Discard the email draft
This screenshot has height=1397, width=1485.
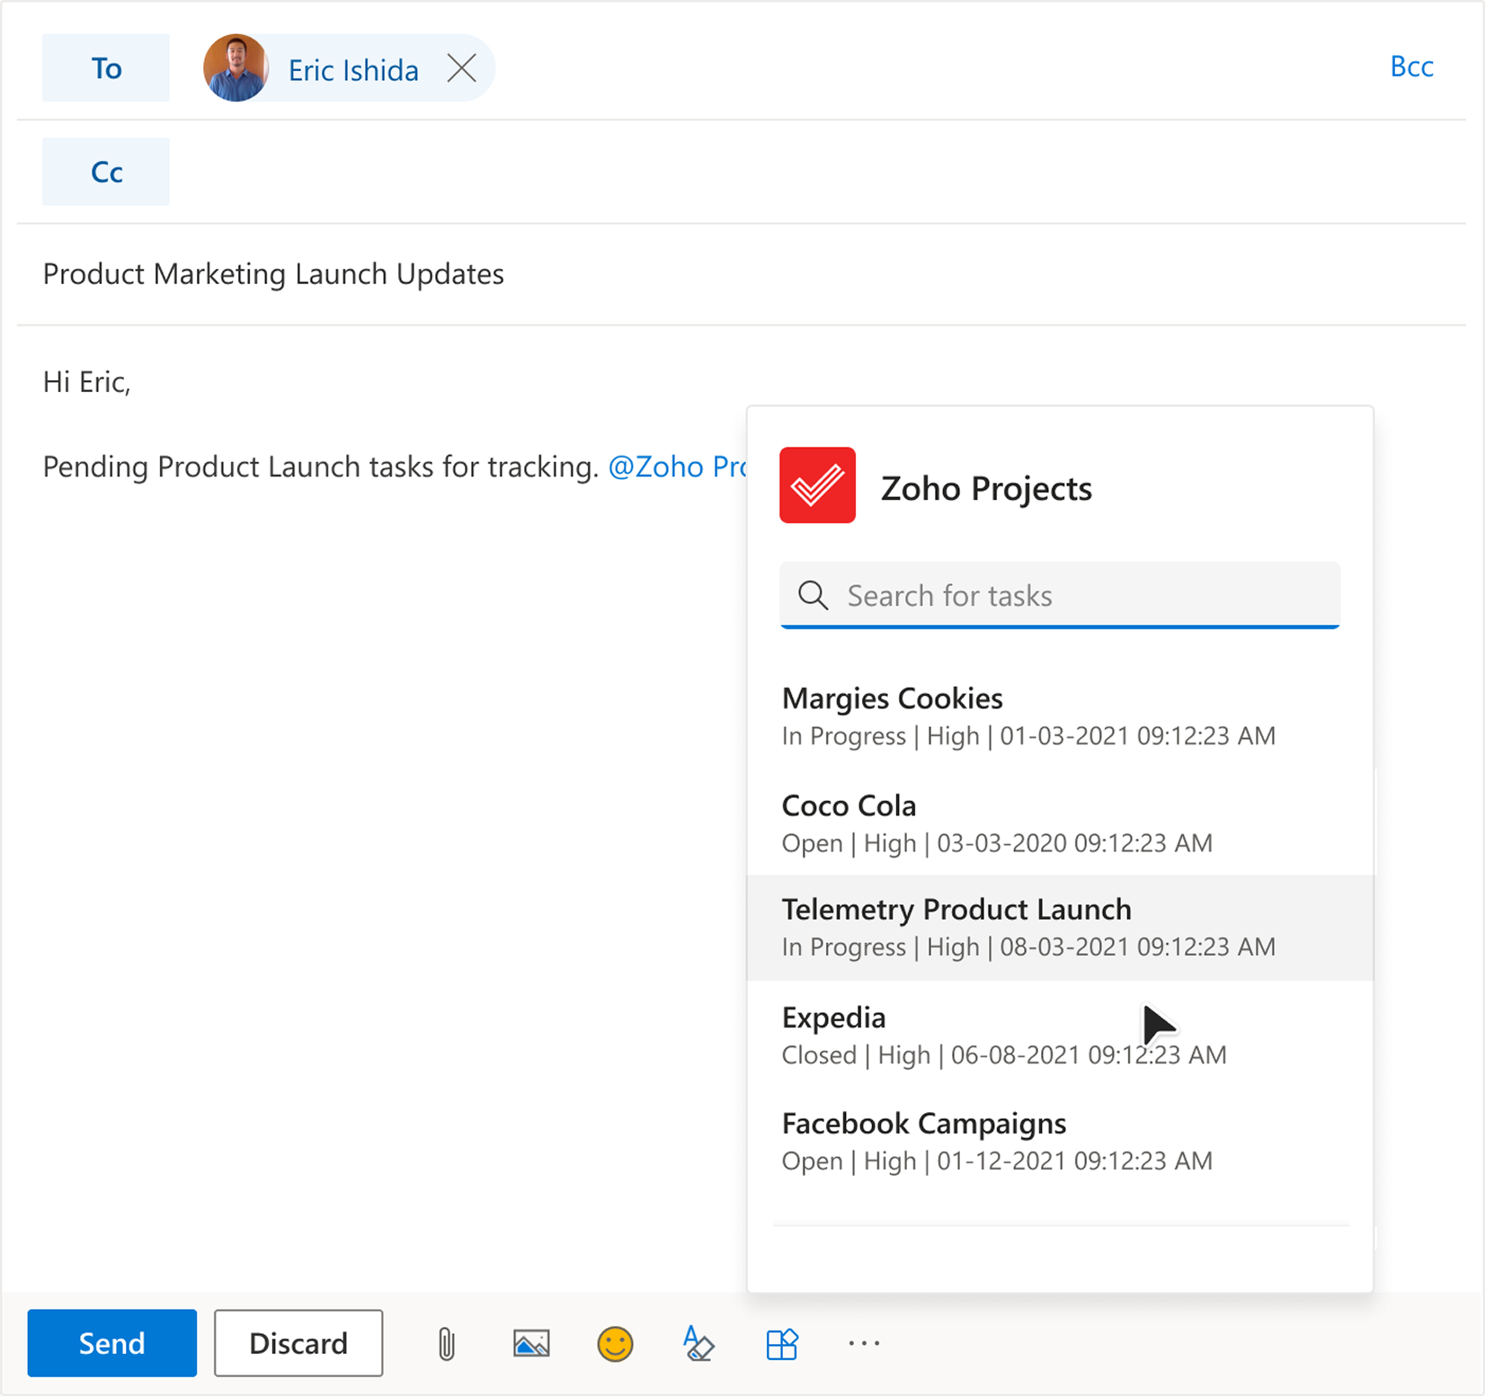[298, 1343]
